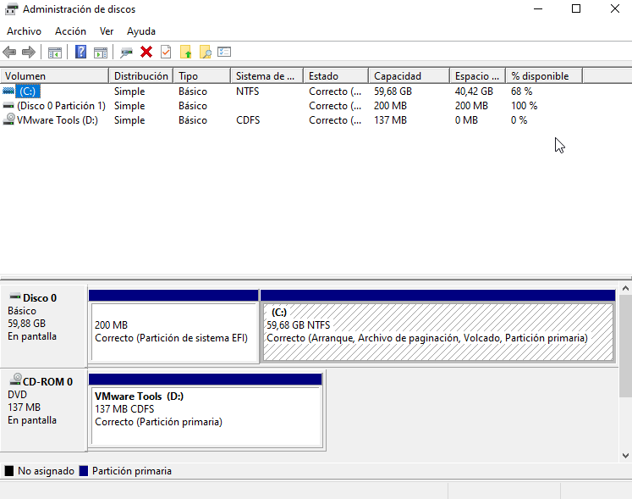The height and width of the screenshot is (499, 632).
Task: Open the Archivo menu
Action: click(24, 31)
